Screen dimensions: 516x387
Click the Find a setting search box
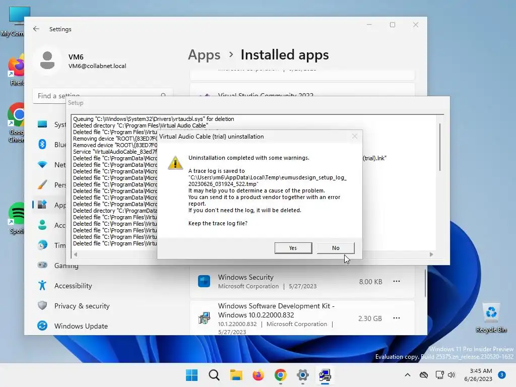[103, 96]
